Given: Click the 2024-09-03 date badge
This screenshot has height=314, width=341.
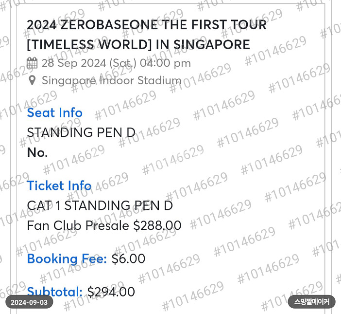Looking at the screenshot, I should click(29, 302).
